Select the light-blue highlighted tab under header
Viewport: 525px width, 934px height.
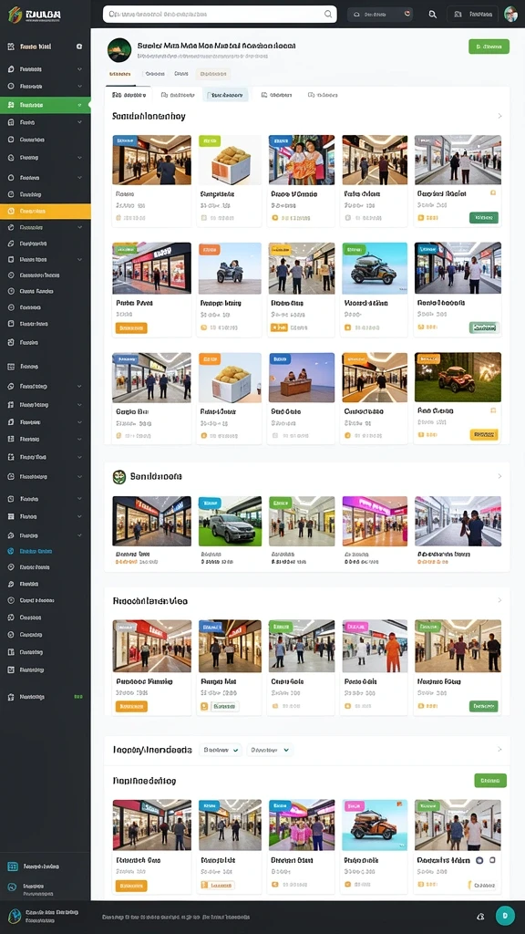click(226, 95)
